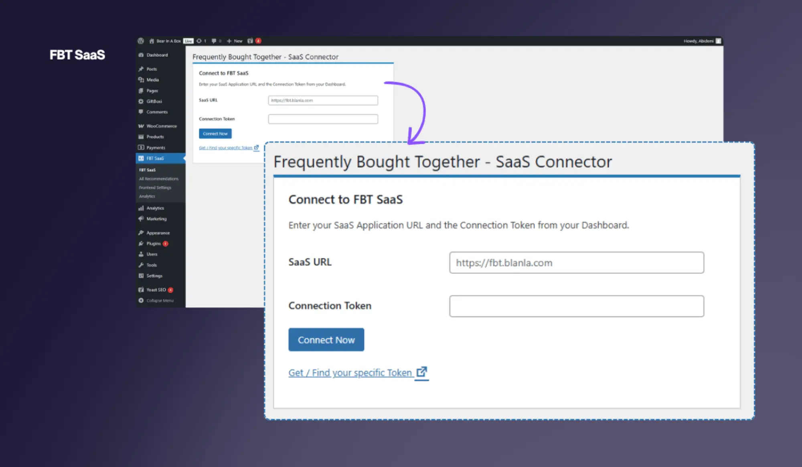
Task: Go to All Recommendations submenu
Action: 159,179
